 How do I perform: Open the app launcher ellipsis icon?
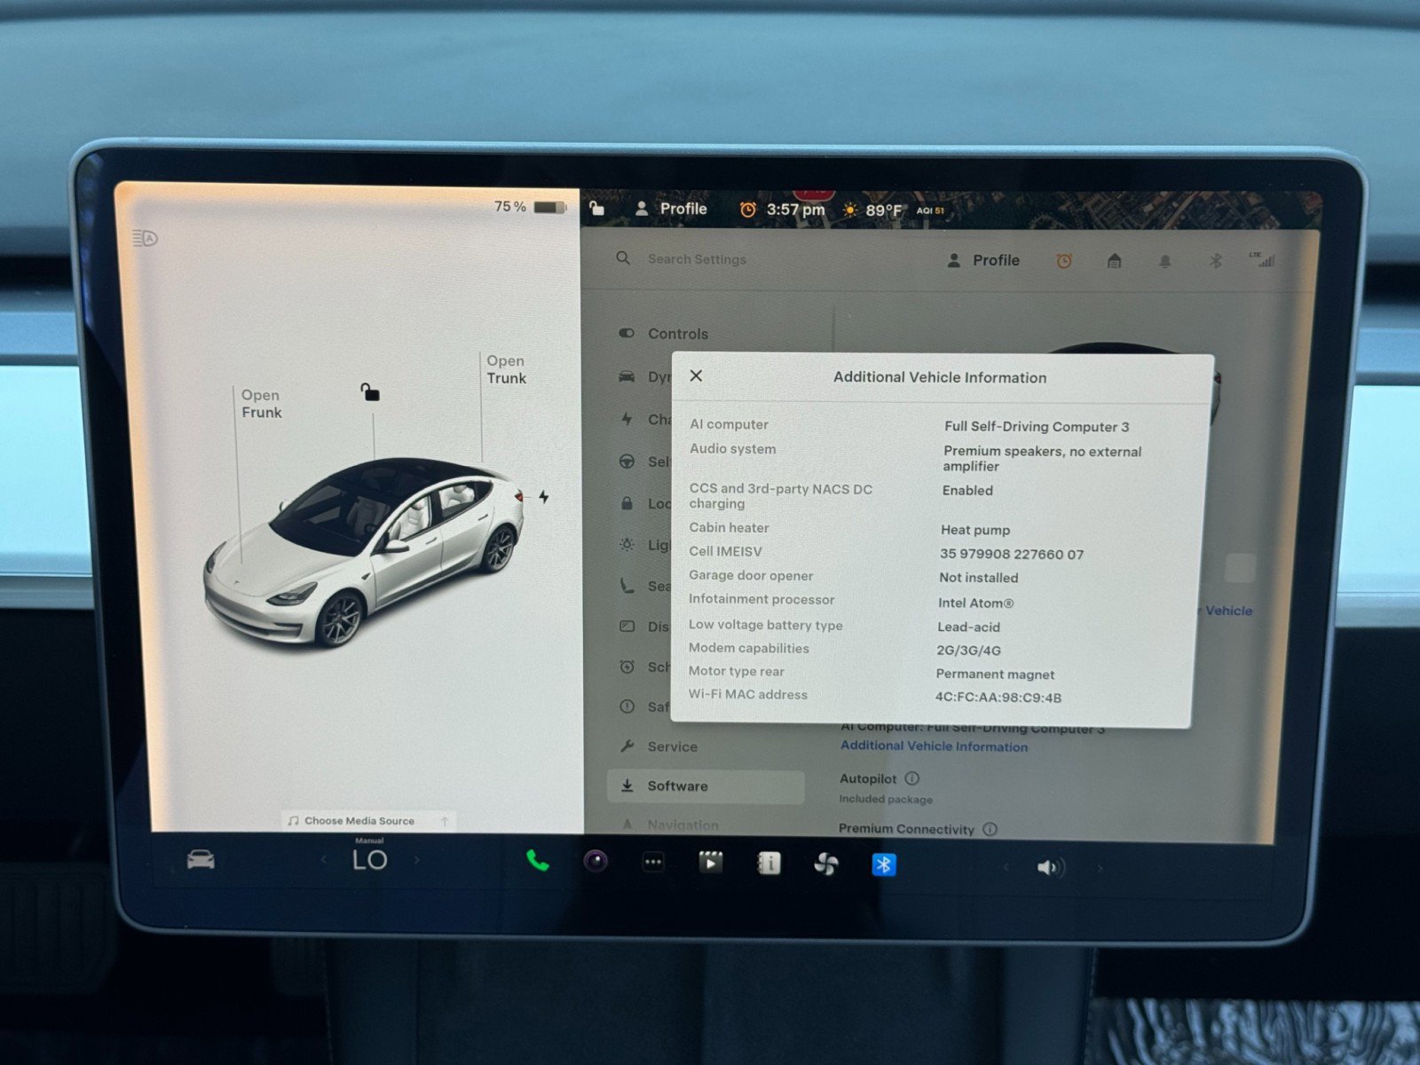coord(652,862)
